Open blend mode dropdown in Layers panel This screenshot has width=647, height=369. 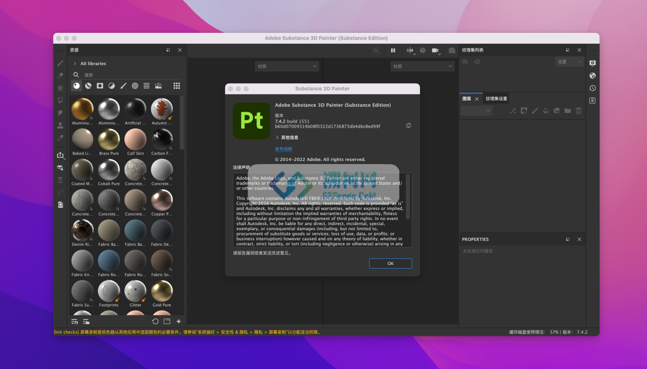477,111
